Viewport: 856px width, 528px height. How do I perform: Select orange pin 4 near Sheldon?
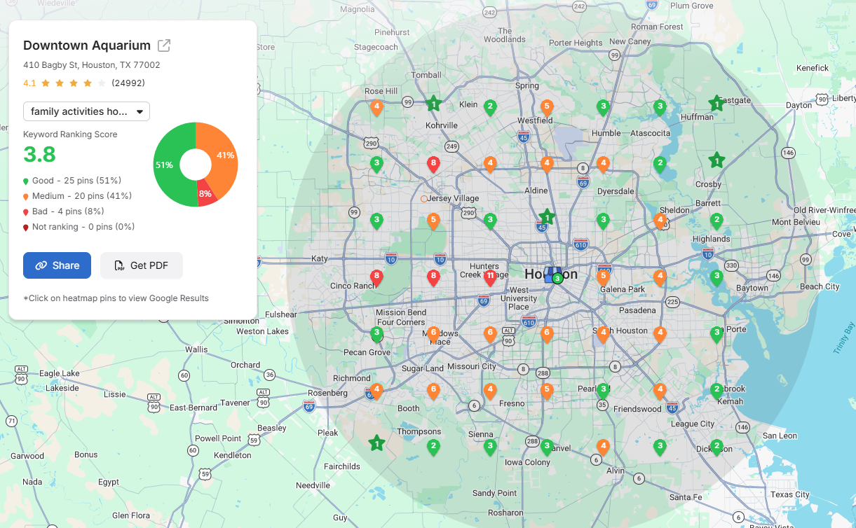point(660,221)
